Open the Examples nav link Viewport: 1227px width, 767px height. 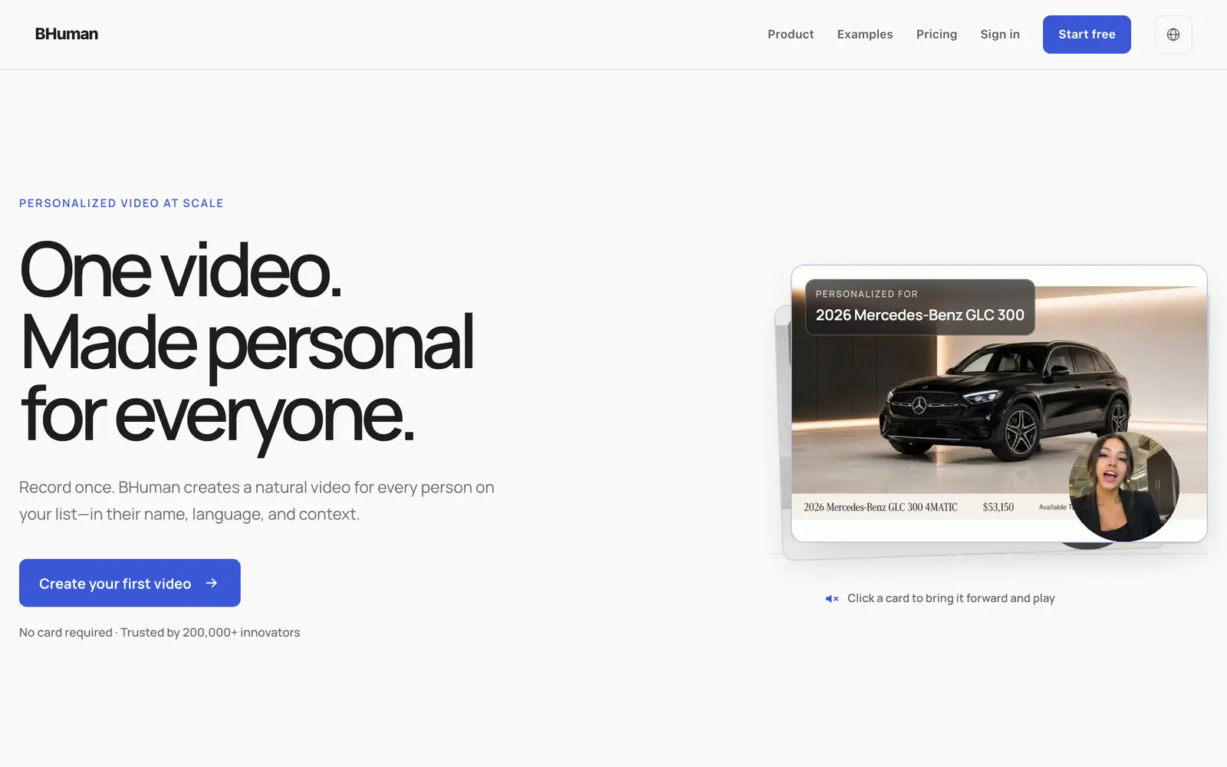(x=865, y=35)
